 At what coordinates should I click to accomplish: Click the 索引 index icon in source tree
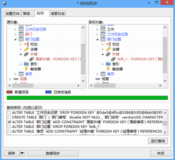[x=26, y=64]
